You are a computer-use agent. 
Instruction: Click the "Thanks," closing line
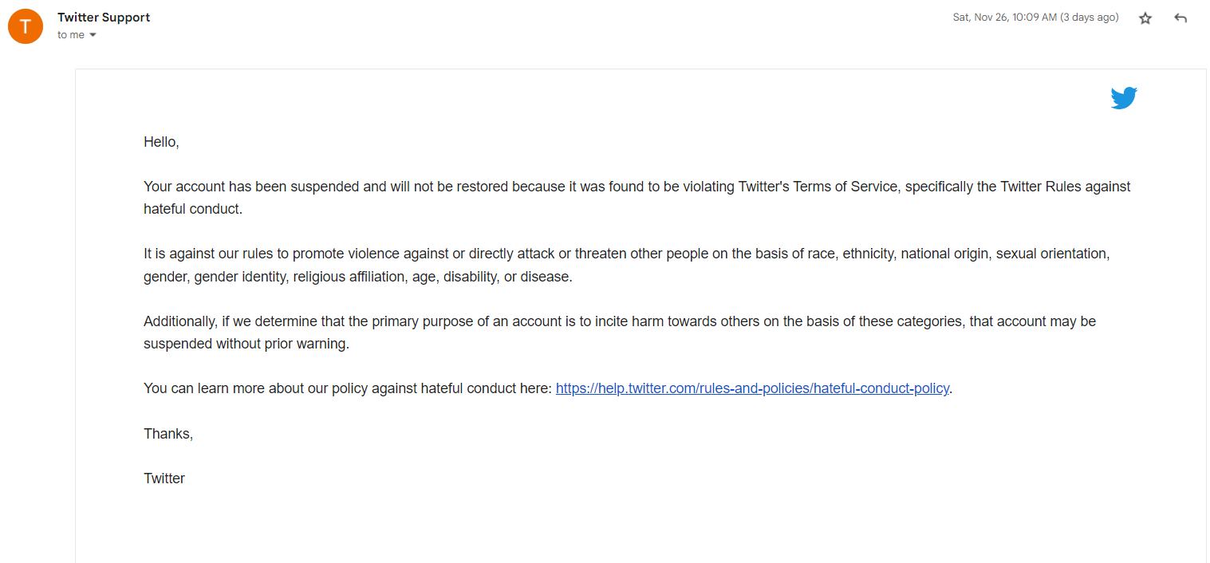point(168,434)
